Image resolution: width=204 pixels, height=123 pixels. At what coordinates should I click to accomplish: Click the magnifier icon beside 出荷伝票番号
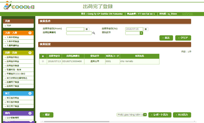[94, 33]
